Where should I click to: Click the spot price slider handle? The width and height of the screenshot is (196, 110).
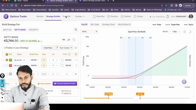coord(109,98)
